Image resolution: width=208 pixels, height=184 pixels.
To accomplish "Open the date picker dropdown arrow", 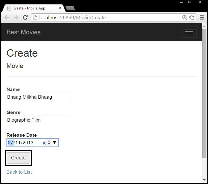I will pyautogui.click(x=54, y=142).
